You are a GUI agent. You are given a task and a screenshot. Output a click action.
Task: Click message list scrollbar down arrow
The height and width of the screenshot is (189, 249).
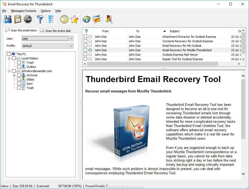[x=243, y=59]
